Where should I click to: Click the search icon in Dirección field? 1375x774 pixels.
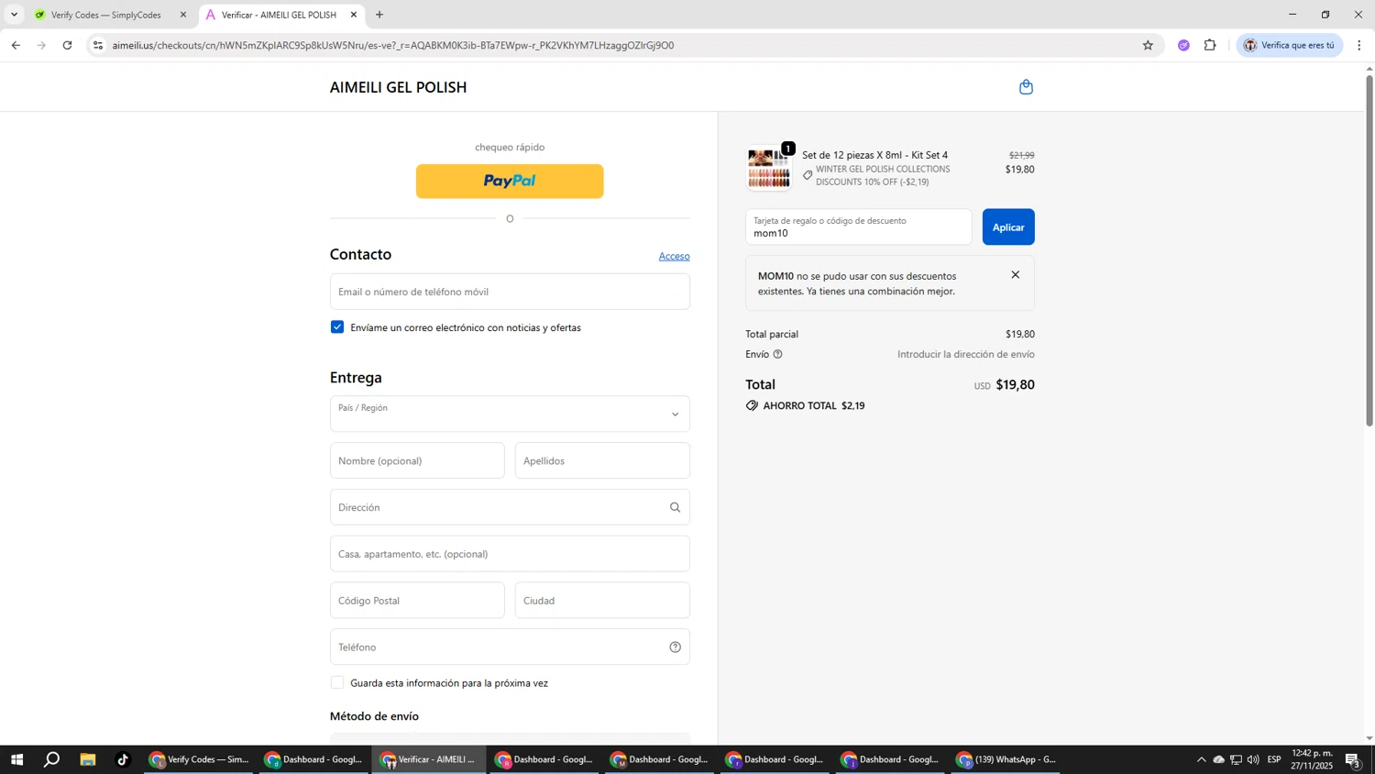[675, 507]
